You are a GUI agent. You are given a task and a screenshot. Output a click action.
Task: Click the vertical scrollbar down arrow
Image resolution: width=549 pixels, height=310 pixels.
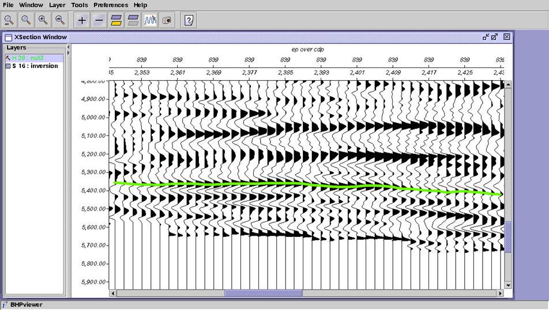pos(507,285)
